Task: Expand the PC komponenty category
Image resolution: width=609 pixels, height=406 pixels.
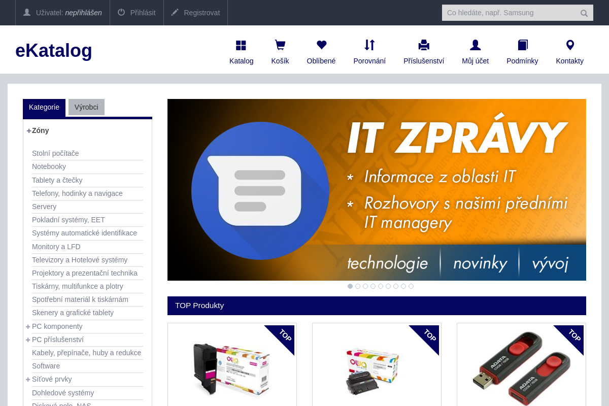Action: point(28,326)
